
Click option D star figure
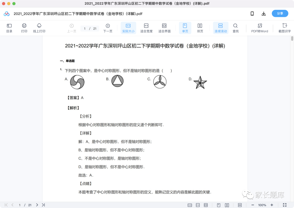click(x=200, y=83)
